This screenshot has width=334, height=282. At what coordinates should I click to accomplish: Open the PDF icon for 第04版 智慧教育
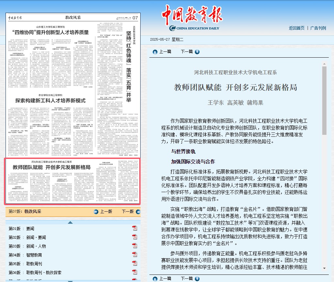(x=135, y=254)
